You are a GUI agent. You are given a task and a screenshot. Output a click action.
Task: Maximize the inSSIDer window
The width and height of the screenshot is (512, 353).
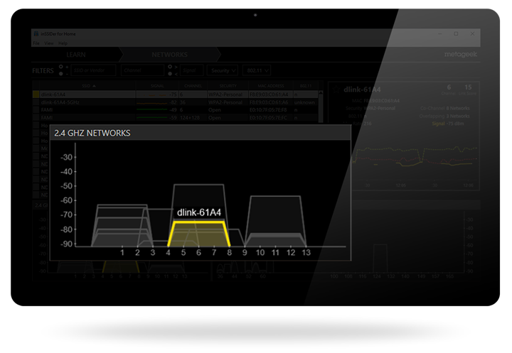click(x=455, y=33)
